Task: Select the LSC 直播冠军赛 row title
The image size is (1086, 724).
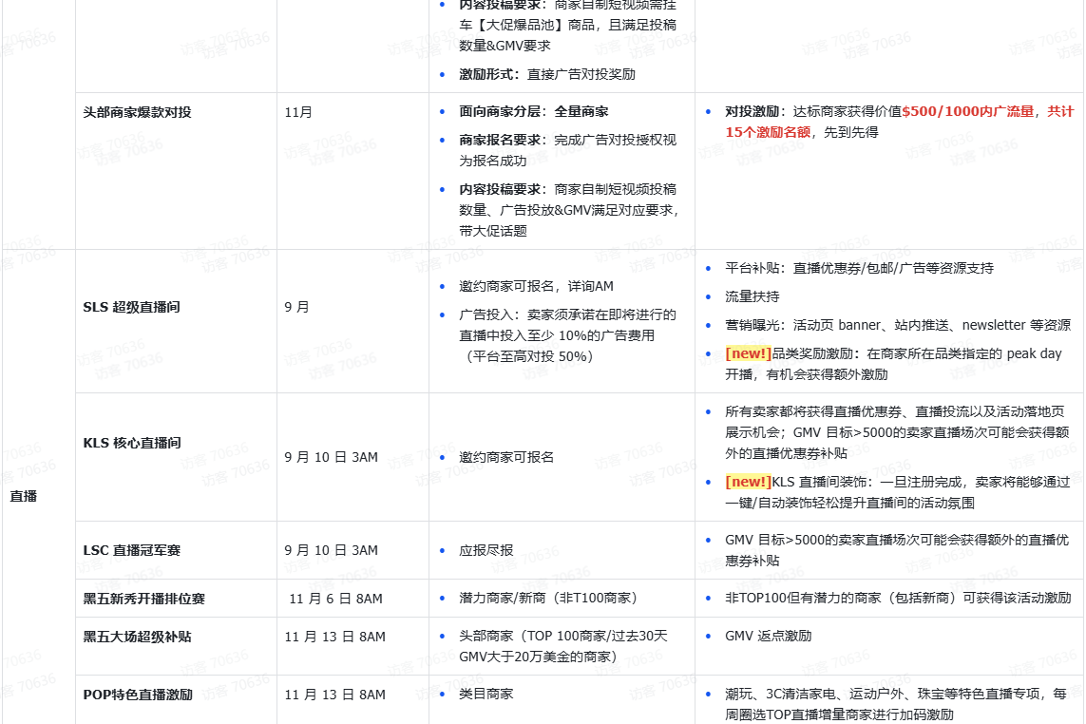Action: pyautogui.click(x=131, y=550)
